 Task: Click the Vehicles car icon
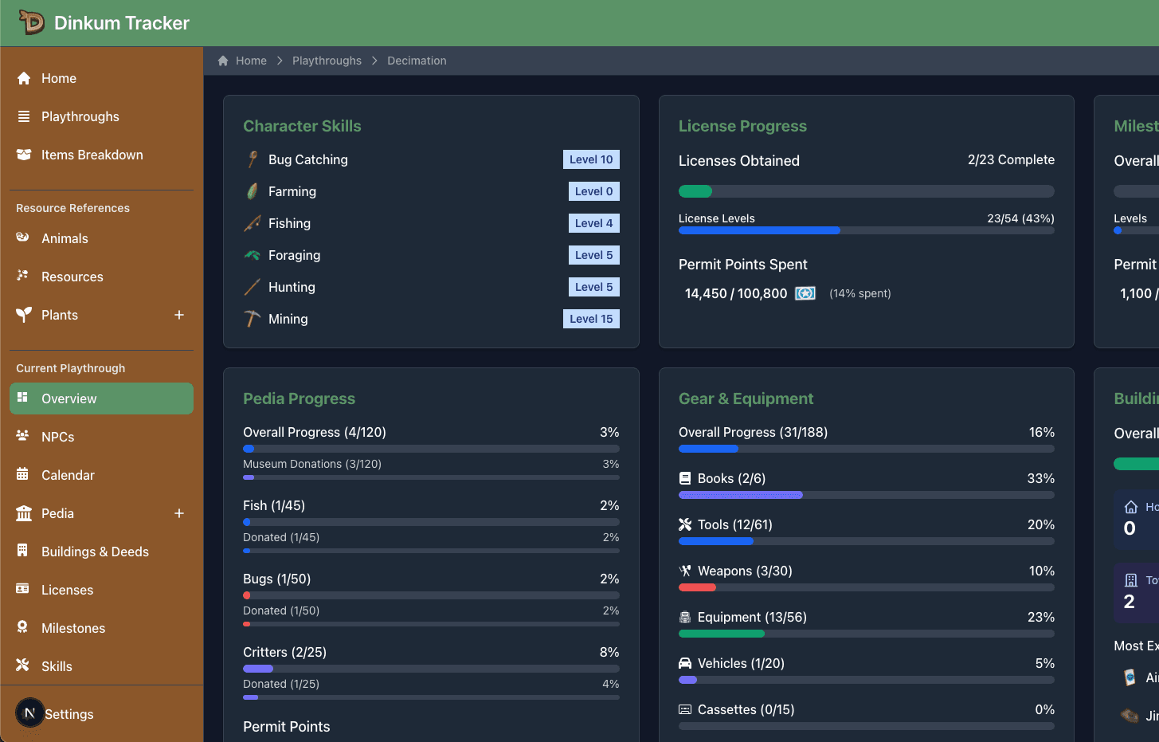point(685,663)
